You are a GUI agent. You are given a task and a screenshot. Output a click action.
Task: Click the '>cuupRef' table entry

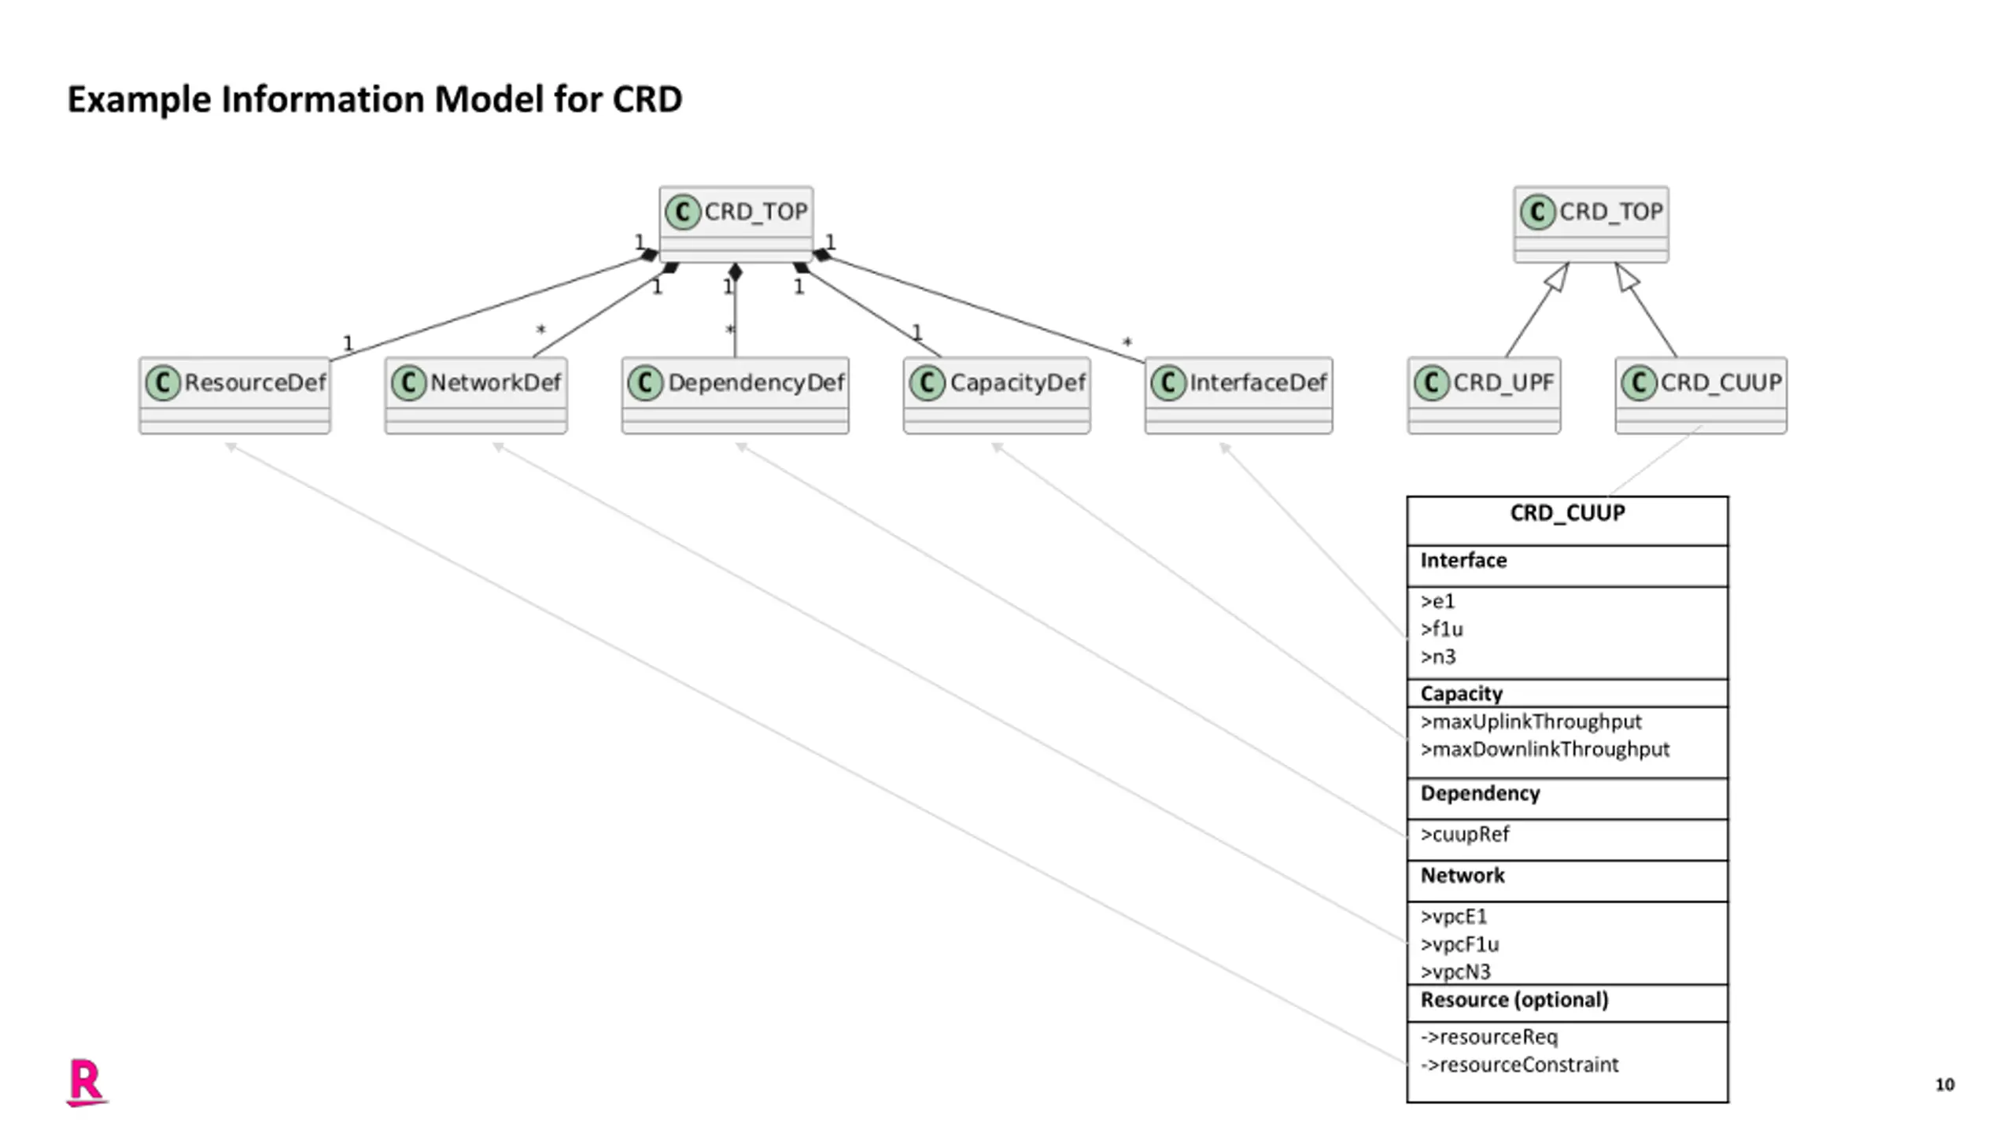point(1465,834)
